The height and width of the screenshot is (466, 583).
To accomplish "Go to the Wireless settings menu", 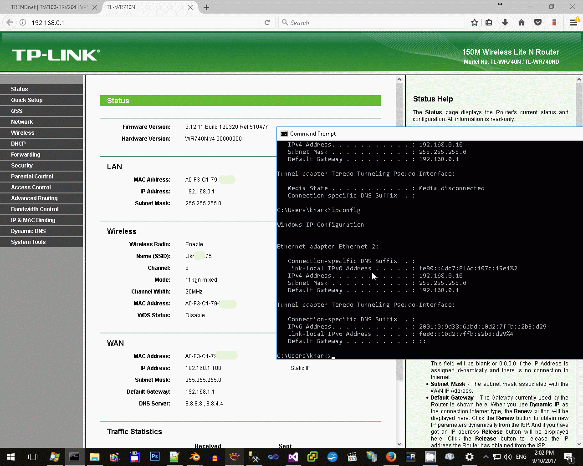I will coord(41,133).
